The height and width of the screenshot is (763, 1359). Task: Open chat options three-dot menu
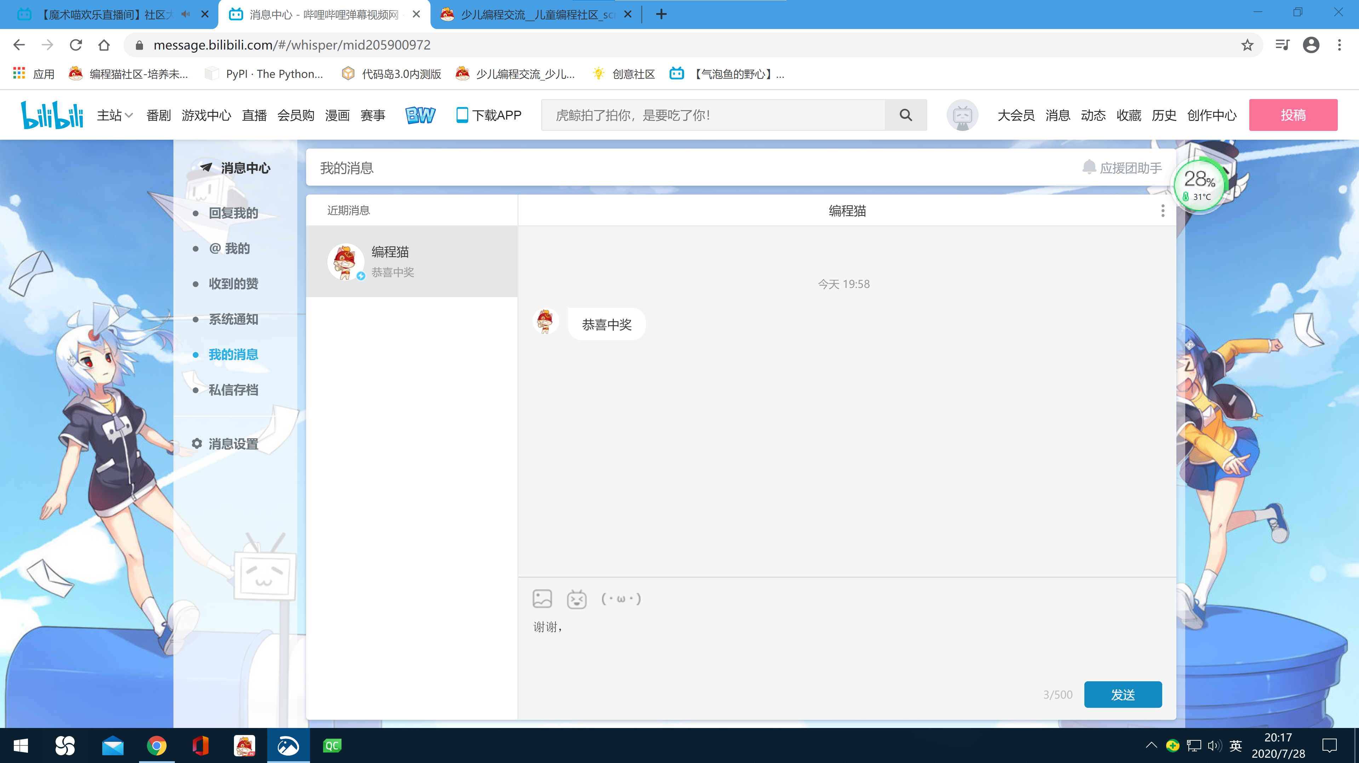[x=1162, y=211]
